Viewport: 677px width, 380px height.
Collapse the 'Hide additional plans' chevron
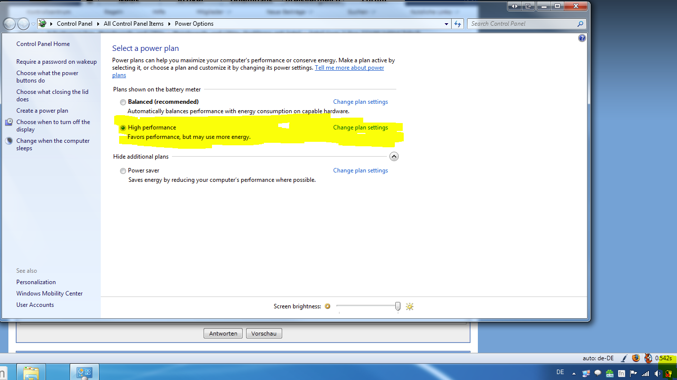pos(394,157)
